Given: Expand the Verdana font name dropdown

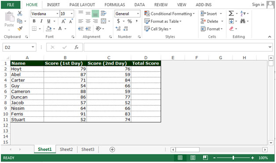Looking at the screenshot, I should pyautogui.click(x=58, y=14).
